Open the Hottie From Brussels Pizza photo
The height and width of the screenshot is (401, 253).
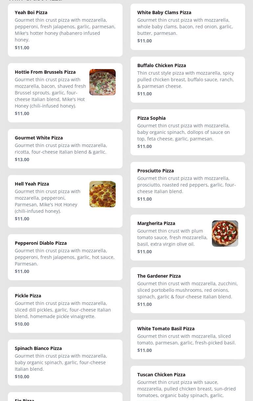[x=102, y=82]
